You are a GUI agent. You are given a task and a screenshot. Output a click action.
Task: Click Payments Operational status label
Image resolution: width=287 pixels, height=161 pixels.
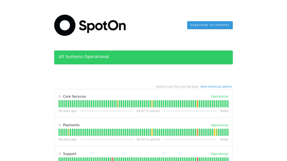[x=220, y=125]
